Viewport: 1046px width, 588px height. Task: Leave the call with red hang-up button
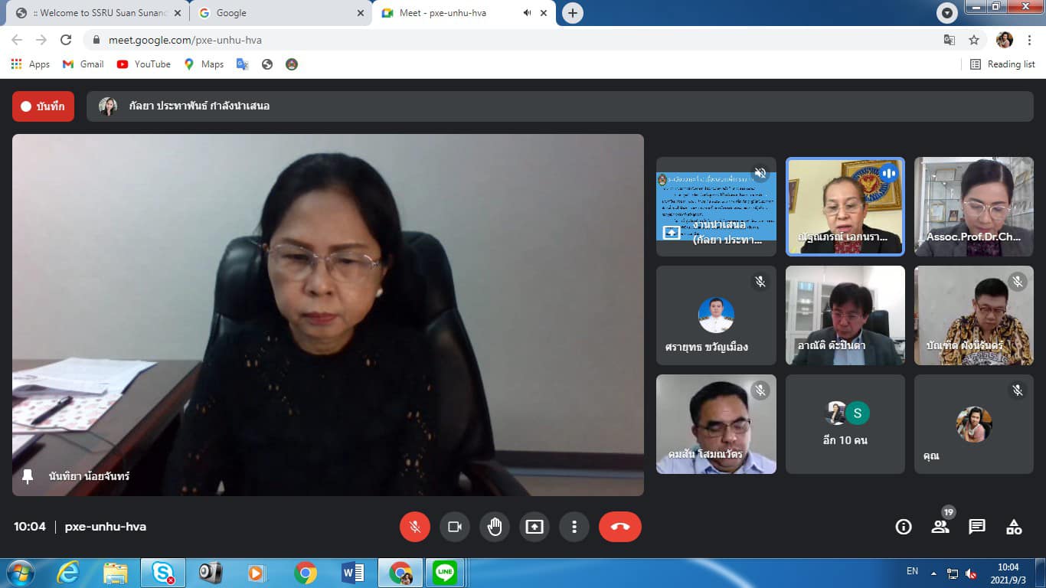(x=619, y=527)
